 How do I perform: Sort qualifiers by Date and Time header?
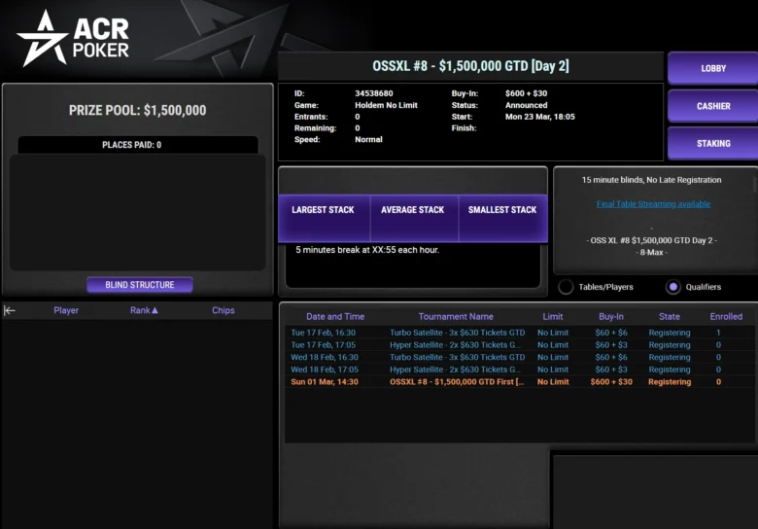335,317
